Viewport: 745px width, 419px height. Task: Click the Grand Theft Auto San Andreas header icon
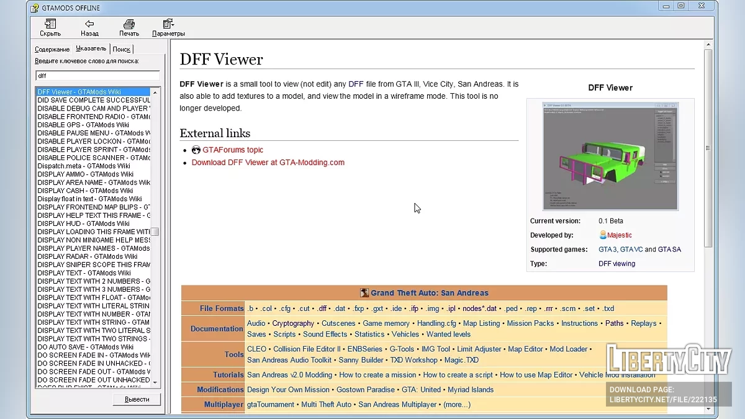pyautogui.click(x=364, y=293)
